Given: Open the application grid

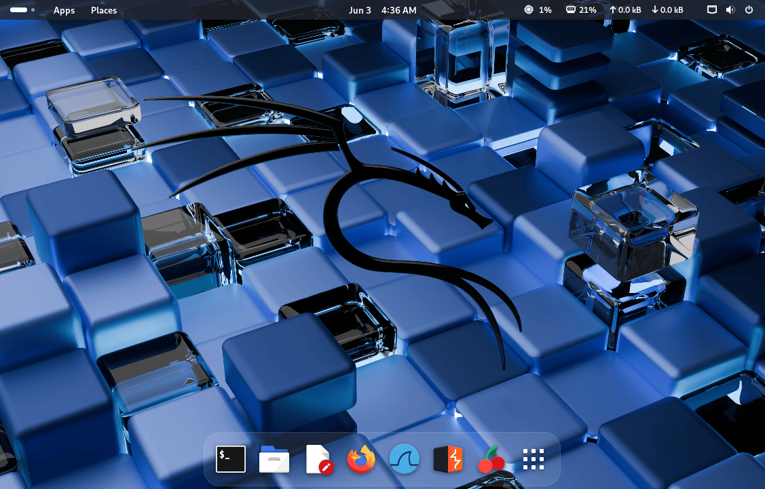Looking at the screenshot, I should [534, 459].
